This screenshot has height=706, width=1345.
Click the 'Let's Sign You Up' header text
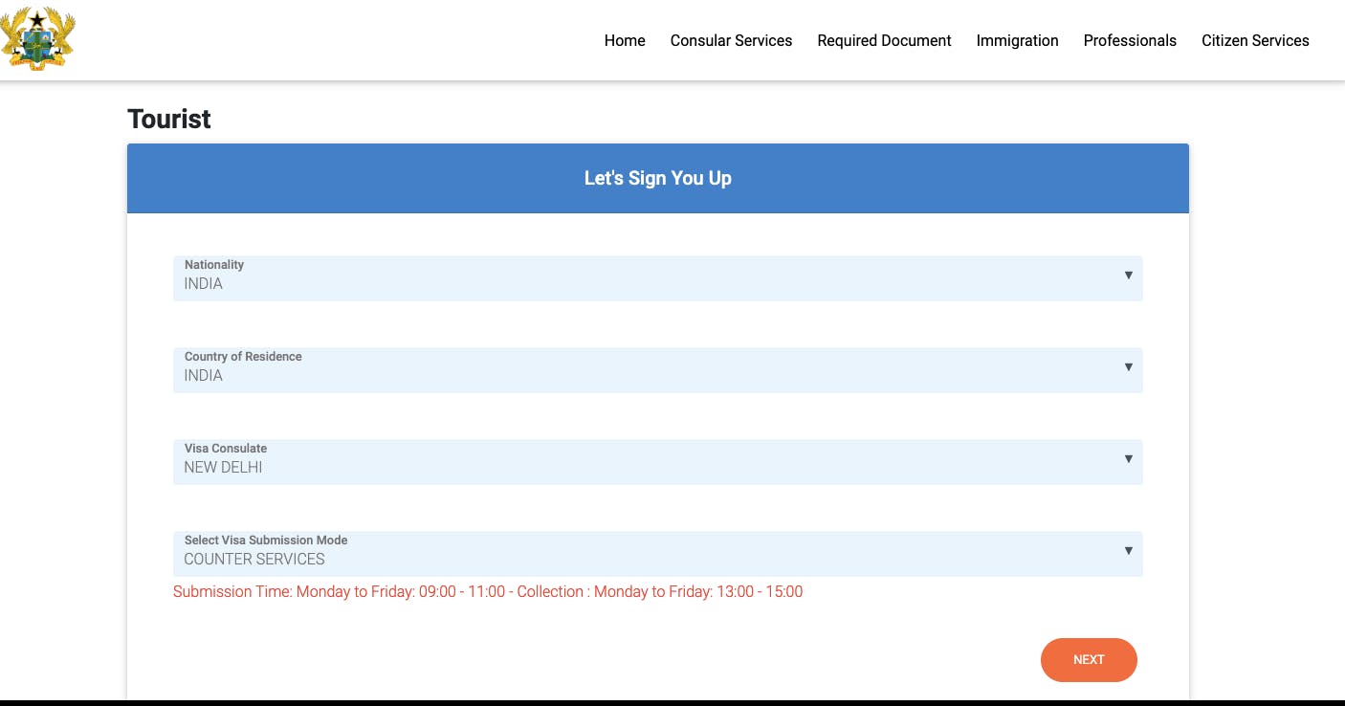point(658,178)
